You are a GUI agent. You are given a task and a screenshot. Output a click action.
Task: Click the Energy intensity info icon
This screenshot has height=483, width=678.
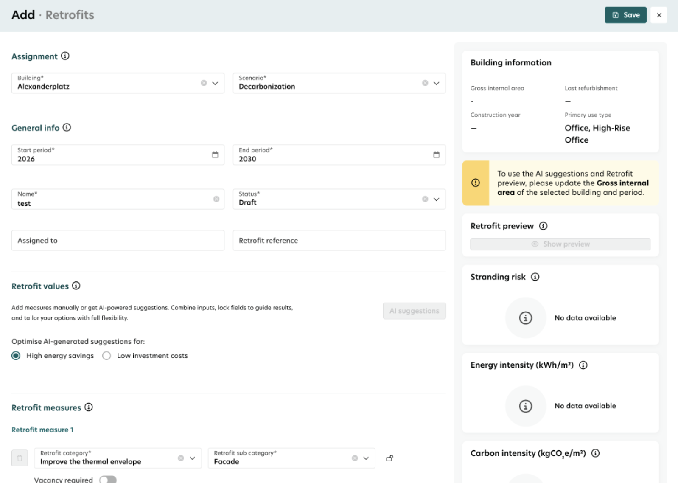(x=583, y=365)
